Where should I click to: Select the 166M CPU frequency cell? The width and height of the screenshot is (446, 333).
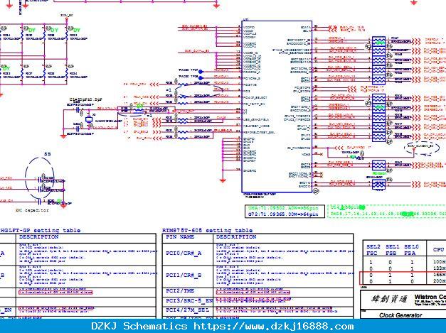click(x=440, y=275)
